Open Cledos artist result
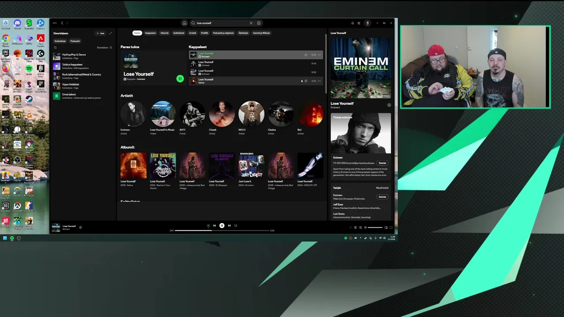The image size is (564, 317). 281,118
